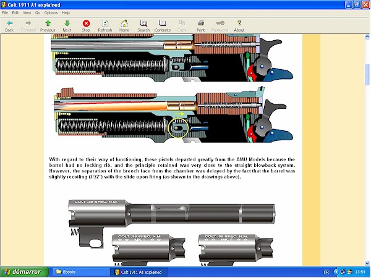Viewport: 371px width, 278px height.
Task: Click the Password toolbar button
Action: [x=220, y=26]
